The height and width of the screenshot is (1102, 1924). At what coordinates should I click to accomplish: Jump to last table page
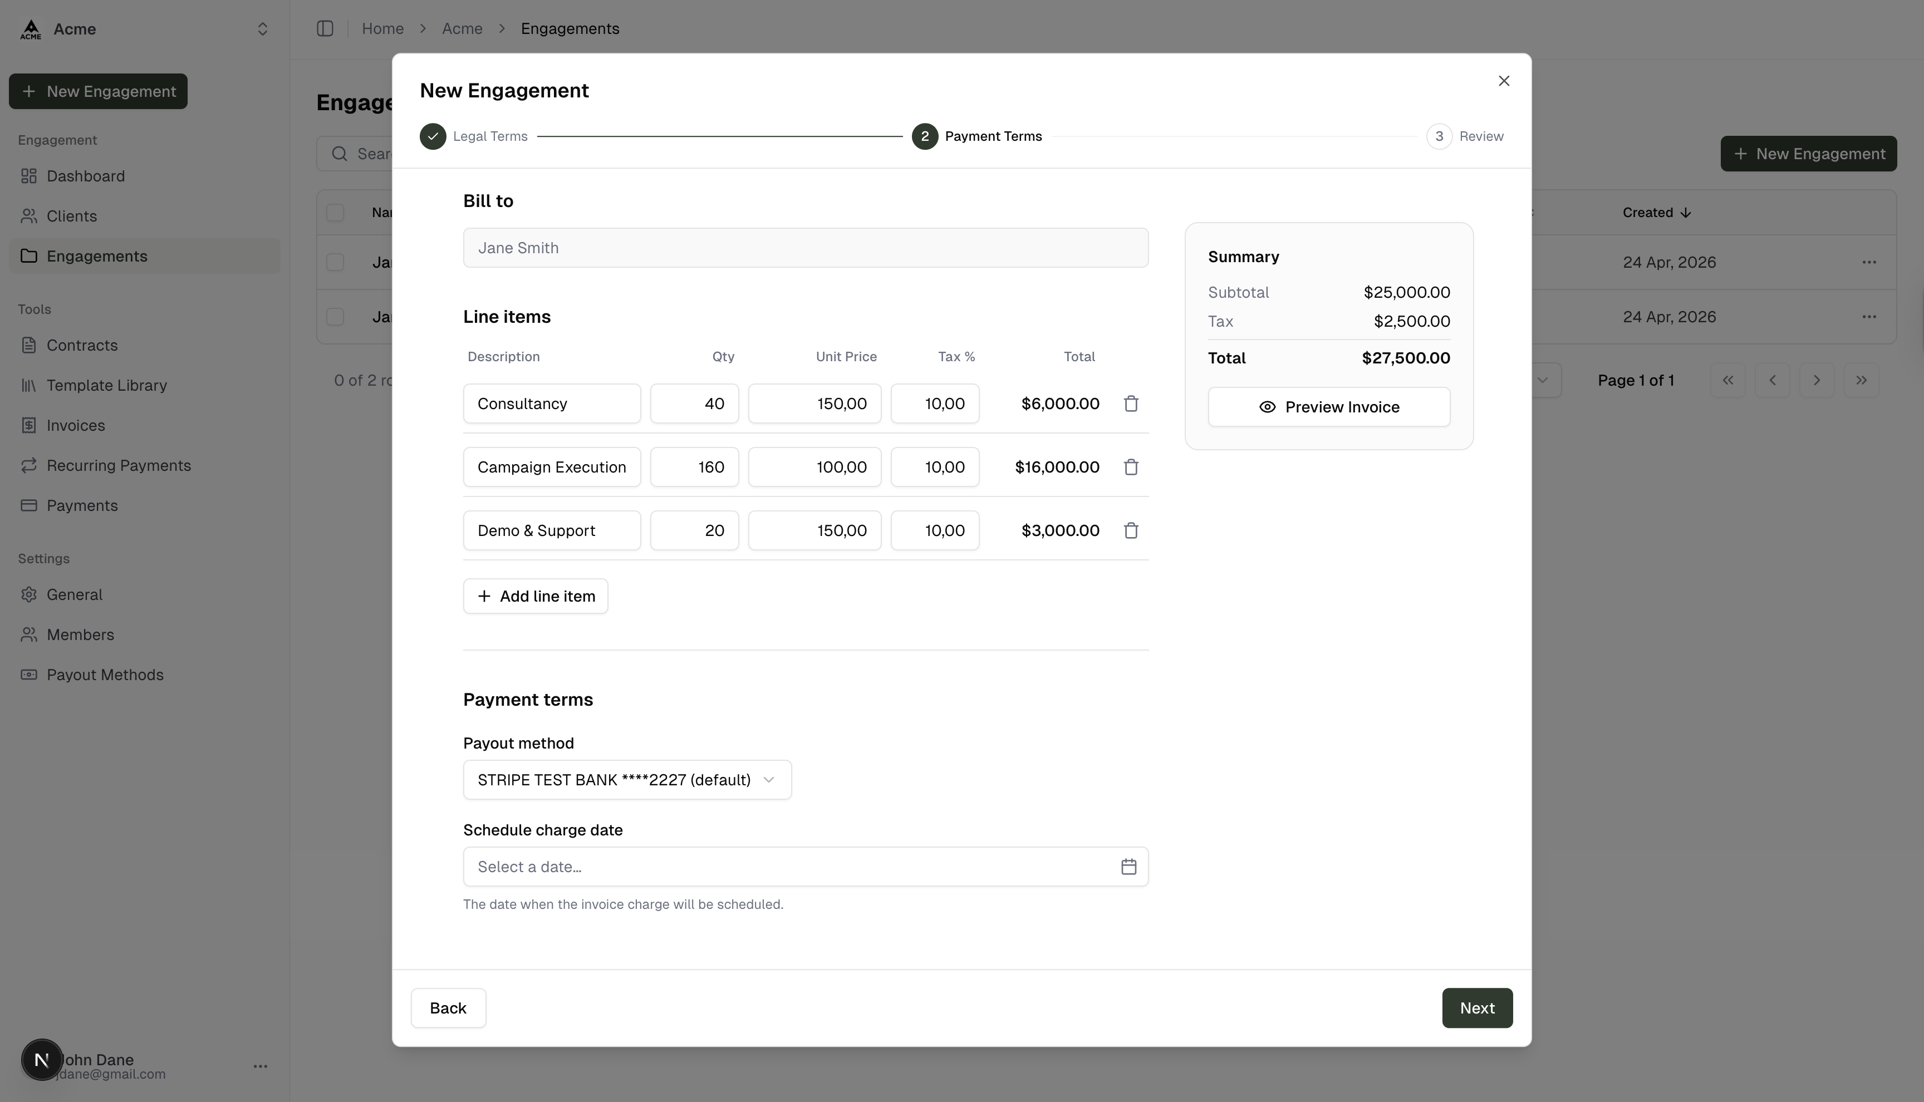[1861, 380]
